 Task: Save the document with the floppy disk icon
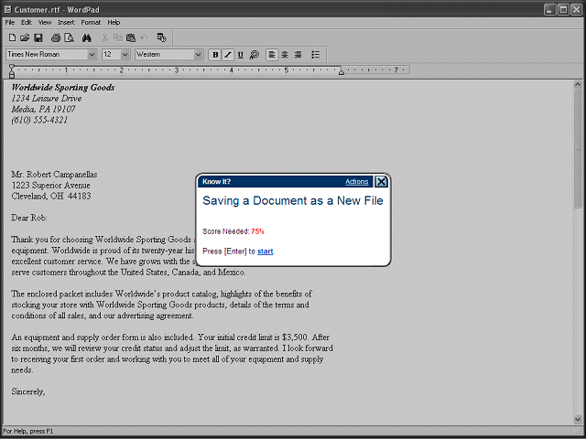pos(38,37)
